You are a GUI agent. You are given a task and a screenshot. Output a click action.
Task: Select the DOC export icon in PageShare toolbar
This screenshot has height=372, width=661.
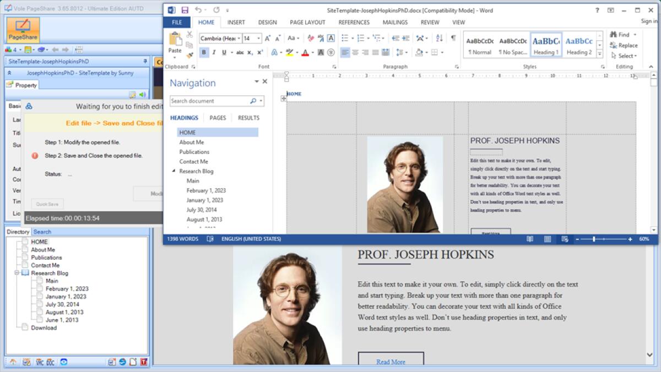pyautogui.click(x=51, y=362)
